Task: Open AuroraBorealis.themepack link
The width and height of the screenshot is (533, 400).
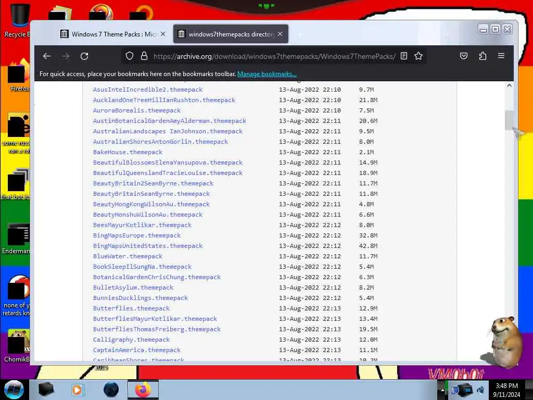Action: 137,110
